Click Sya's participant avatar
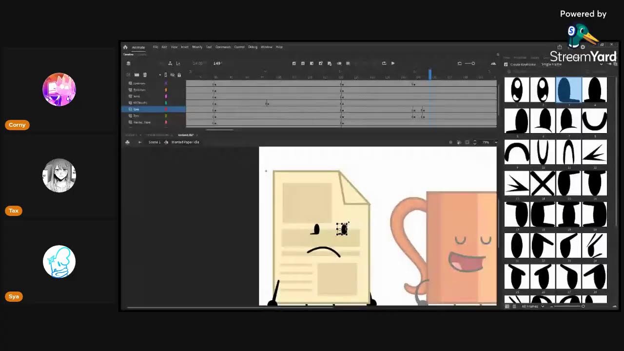The image size is (624, 351). click(59, 262)
